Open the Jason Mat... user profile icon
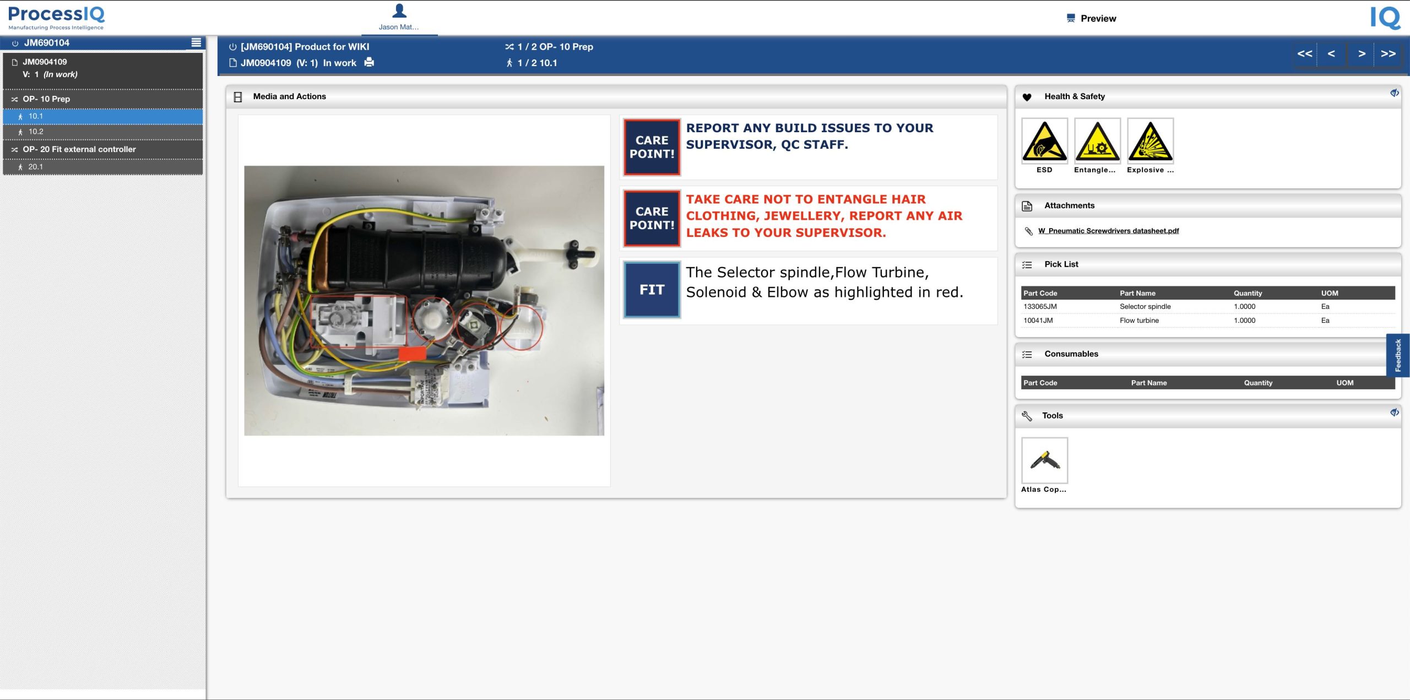This screenshot has height=700, width=1410. pyautogui.click(x=399, y=10)
